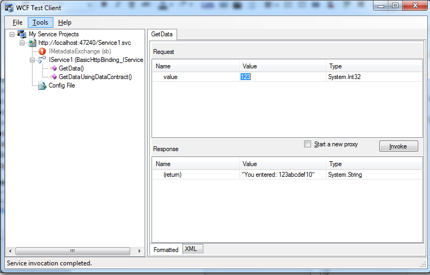Image resolution: width=430 pixels, height=275 pixels.
Task: Select IService1 (BasicHttpBinding_IService tree label
Action: click(x=96, y=60)
